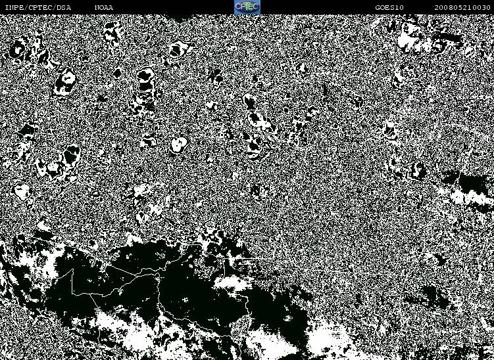Click the NOAA label in header
This screenshot has height=360, width=494.
click(104, 7)
